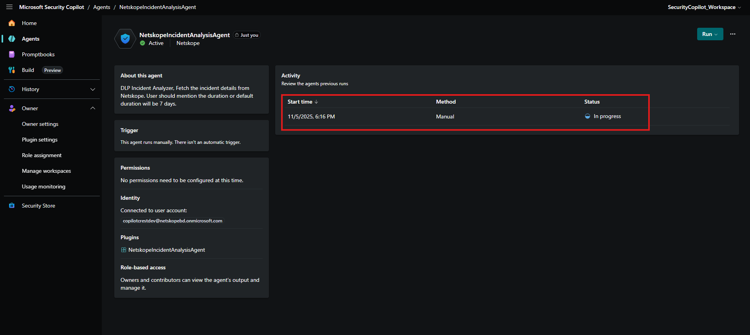Click the Promptbooks icon

12,54
